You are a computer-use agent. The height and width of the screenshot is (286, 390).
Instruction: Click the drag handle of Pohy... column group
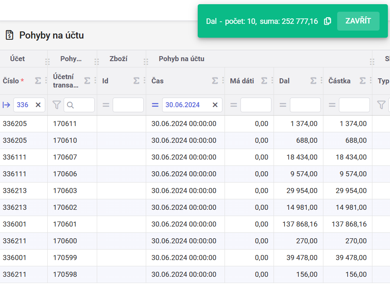(97, 62)
